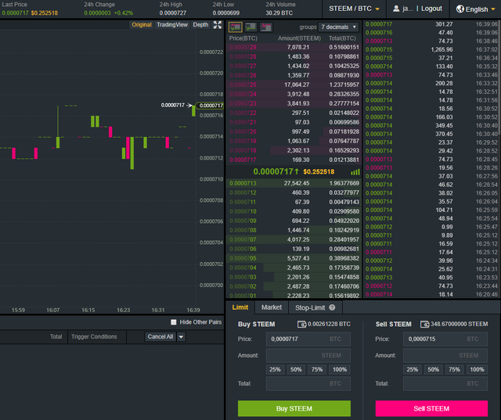
Task: Choose 75% in Sell STEEM form
Action: (454, 370)
